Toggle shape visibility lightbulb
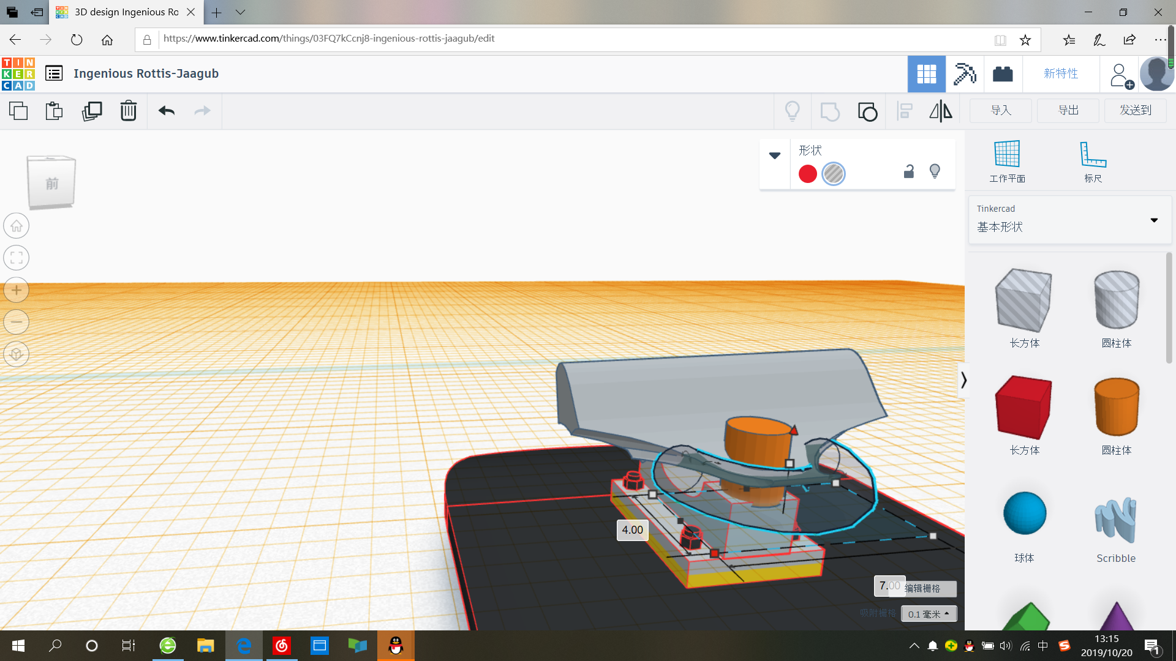The image size is (1176, 661). tap(935, 171)
